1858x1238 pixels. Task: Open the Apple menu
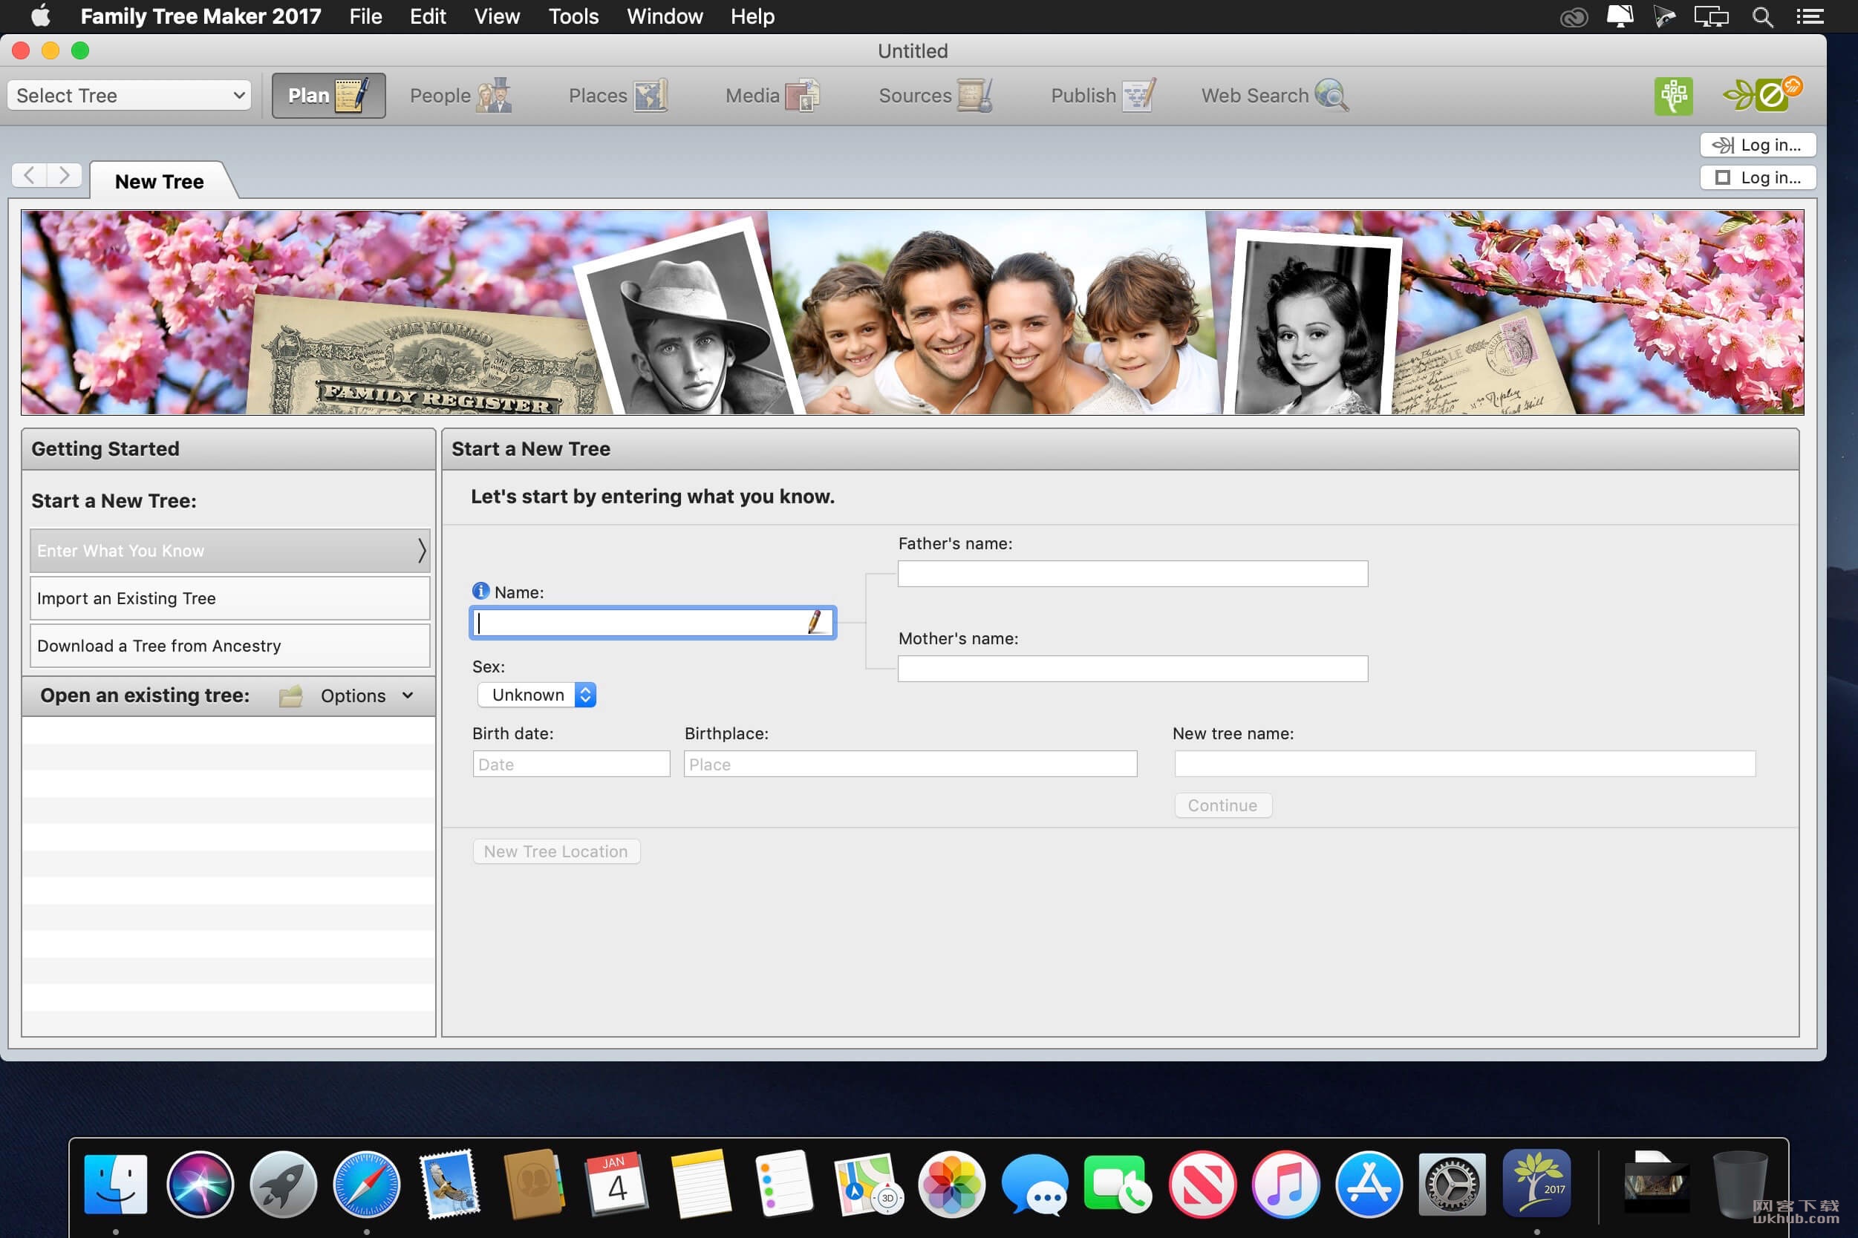pyautogui.click(x=41, y=16)
